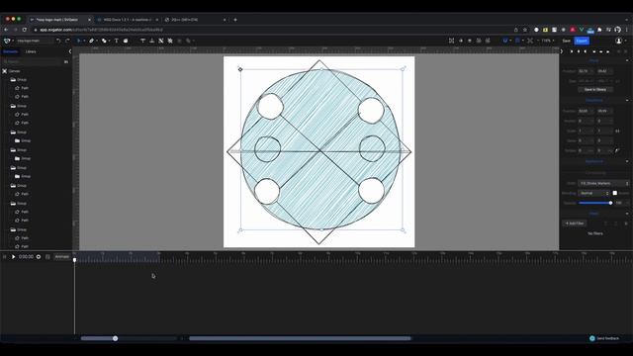The height and width of the screenshot is (356, 633).
Task: Collapse the left elements panel chevron
Action: [70, 51]
